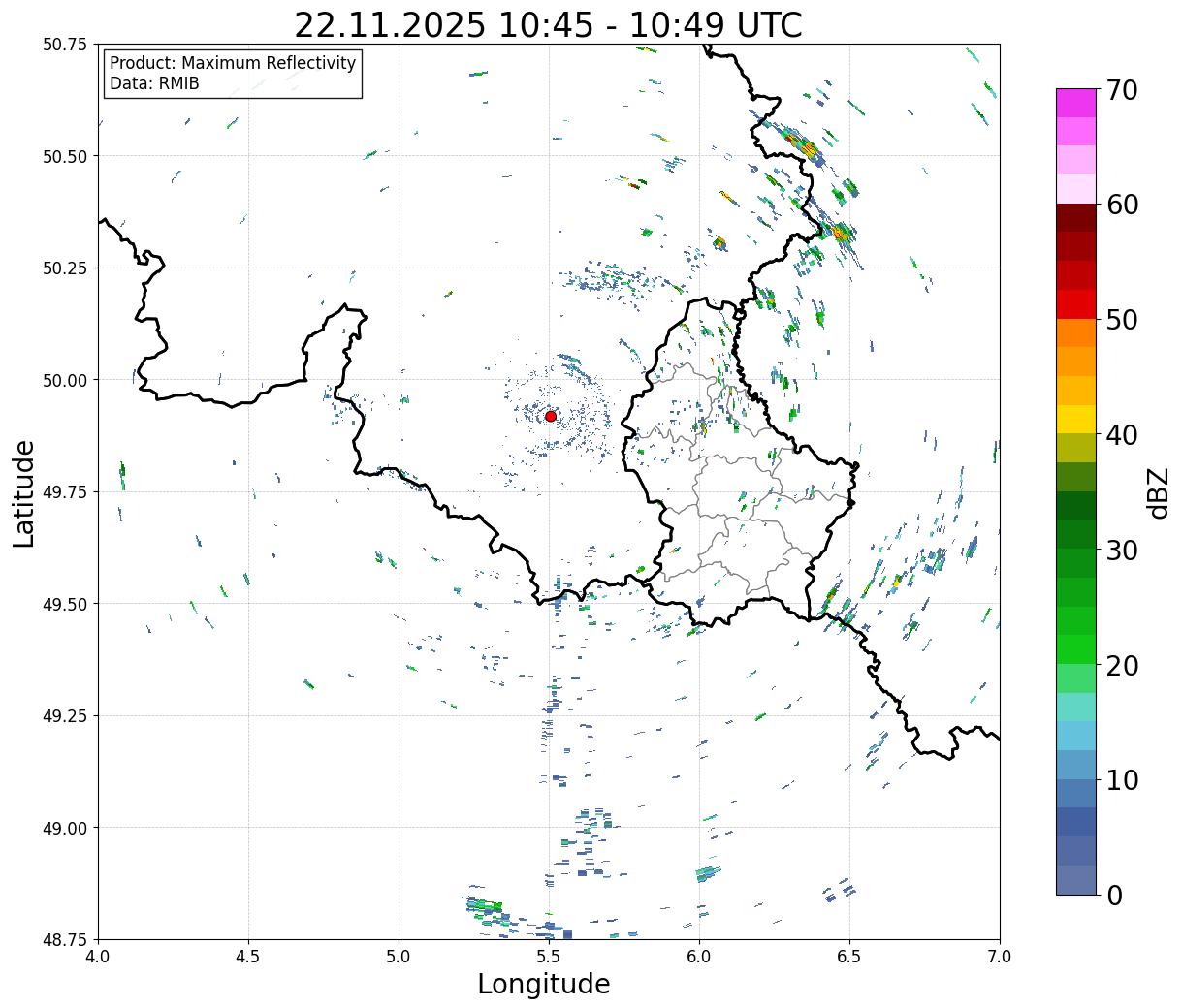The image size is (1182, 1008).
Task: Click the red radar station marker
Action: click(x=551, y=416)
